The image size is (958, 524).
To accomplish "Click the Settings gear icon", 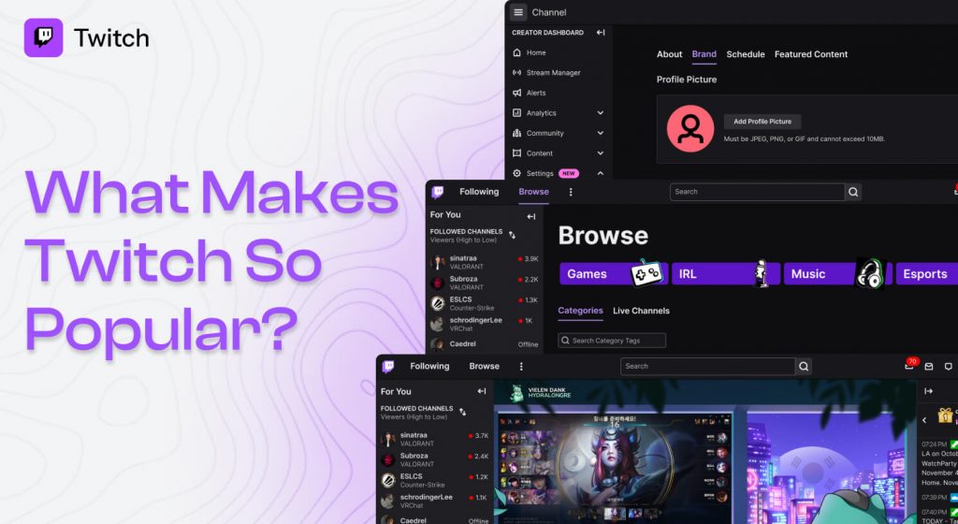I will (516, 173).
